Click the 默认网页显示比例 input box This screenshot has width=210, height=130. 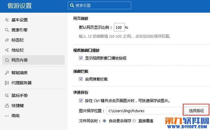pyautogui.click(x=119, y=27)
